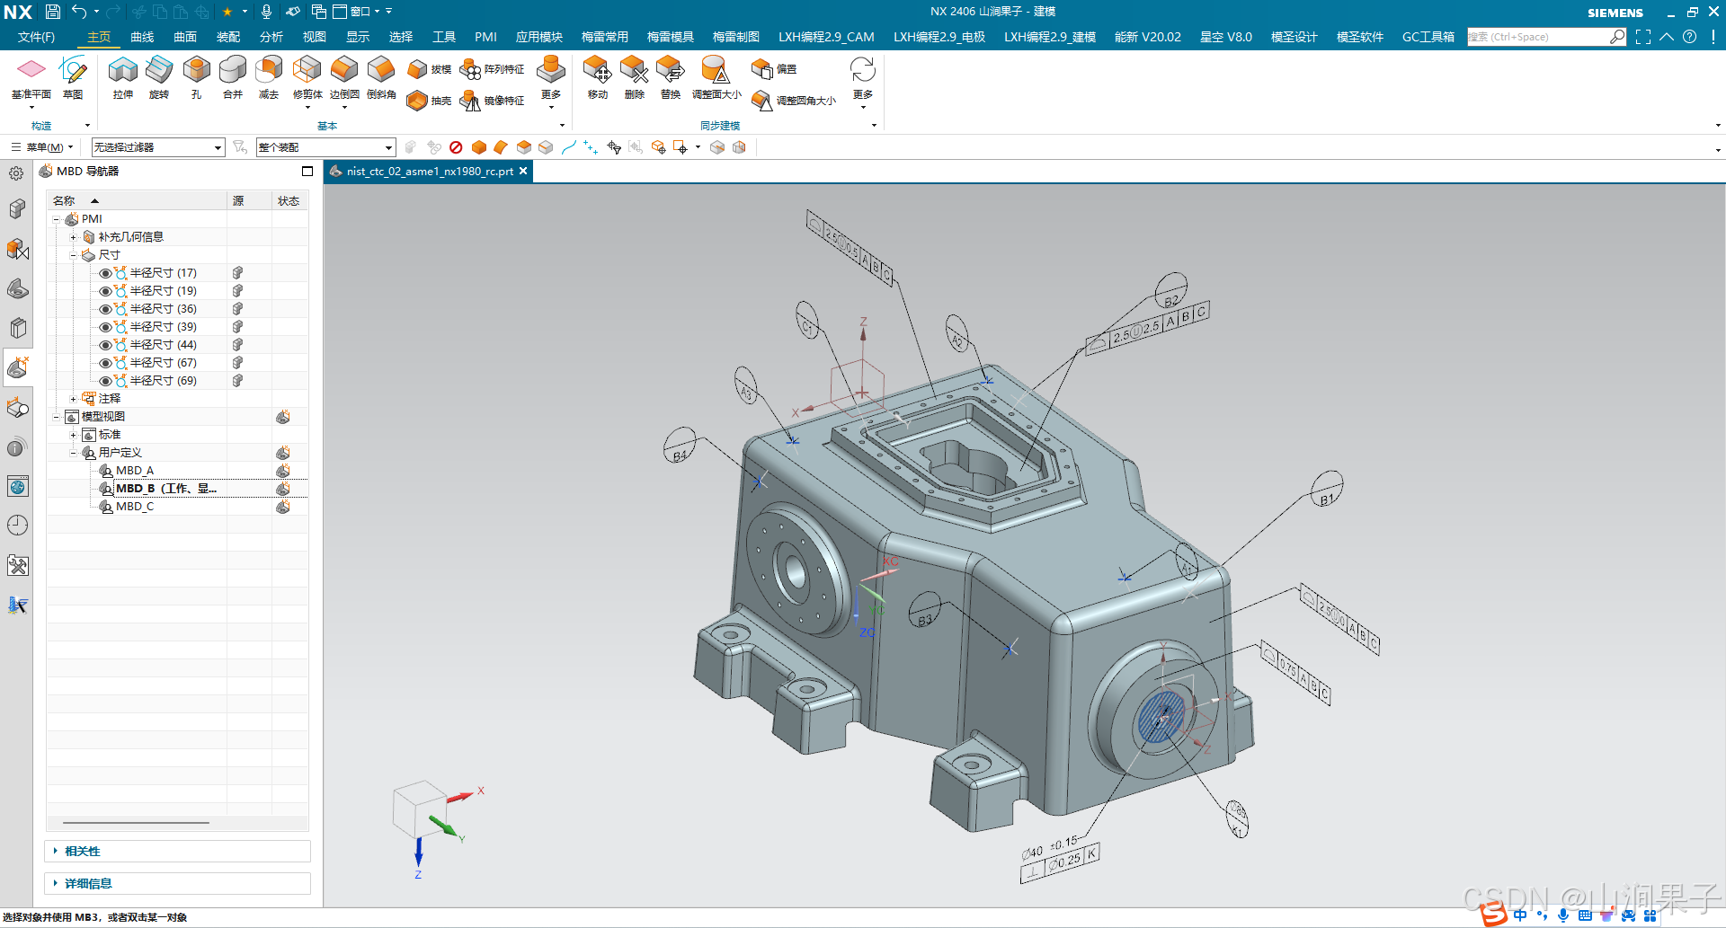The width and height of the screenshot is (1726, 928).
Task: Select the 孔 hole tool
Action: click(196, 77)
